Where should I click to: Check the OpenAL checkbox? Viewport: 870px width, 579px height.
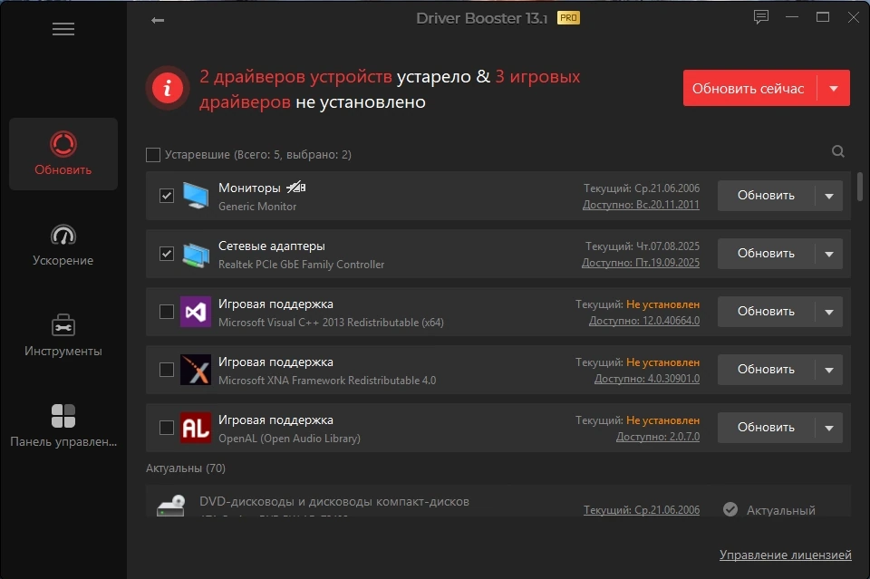tap(167, 428)
